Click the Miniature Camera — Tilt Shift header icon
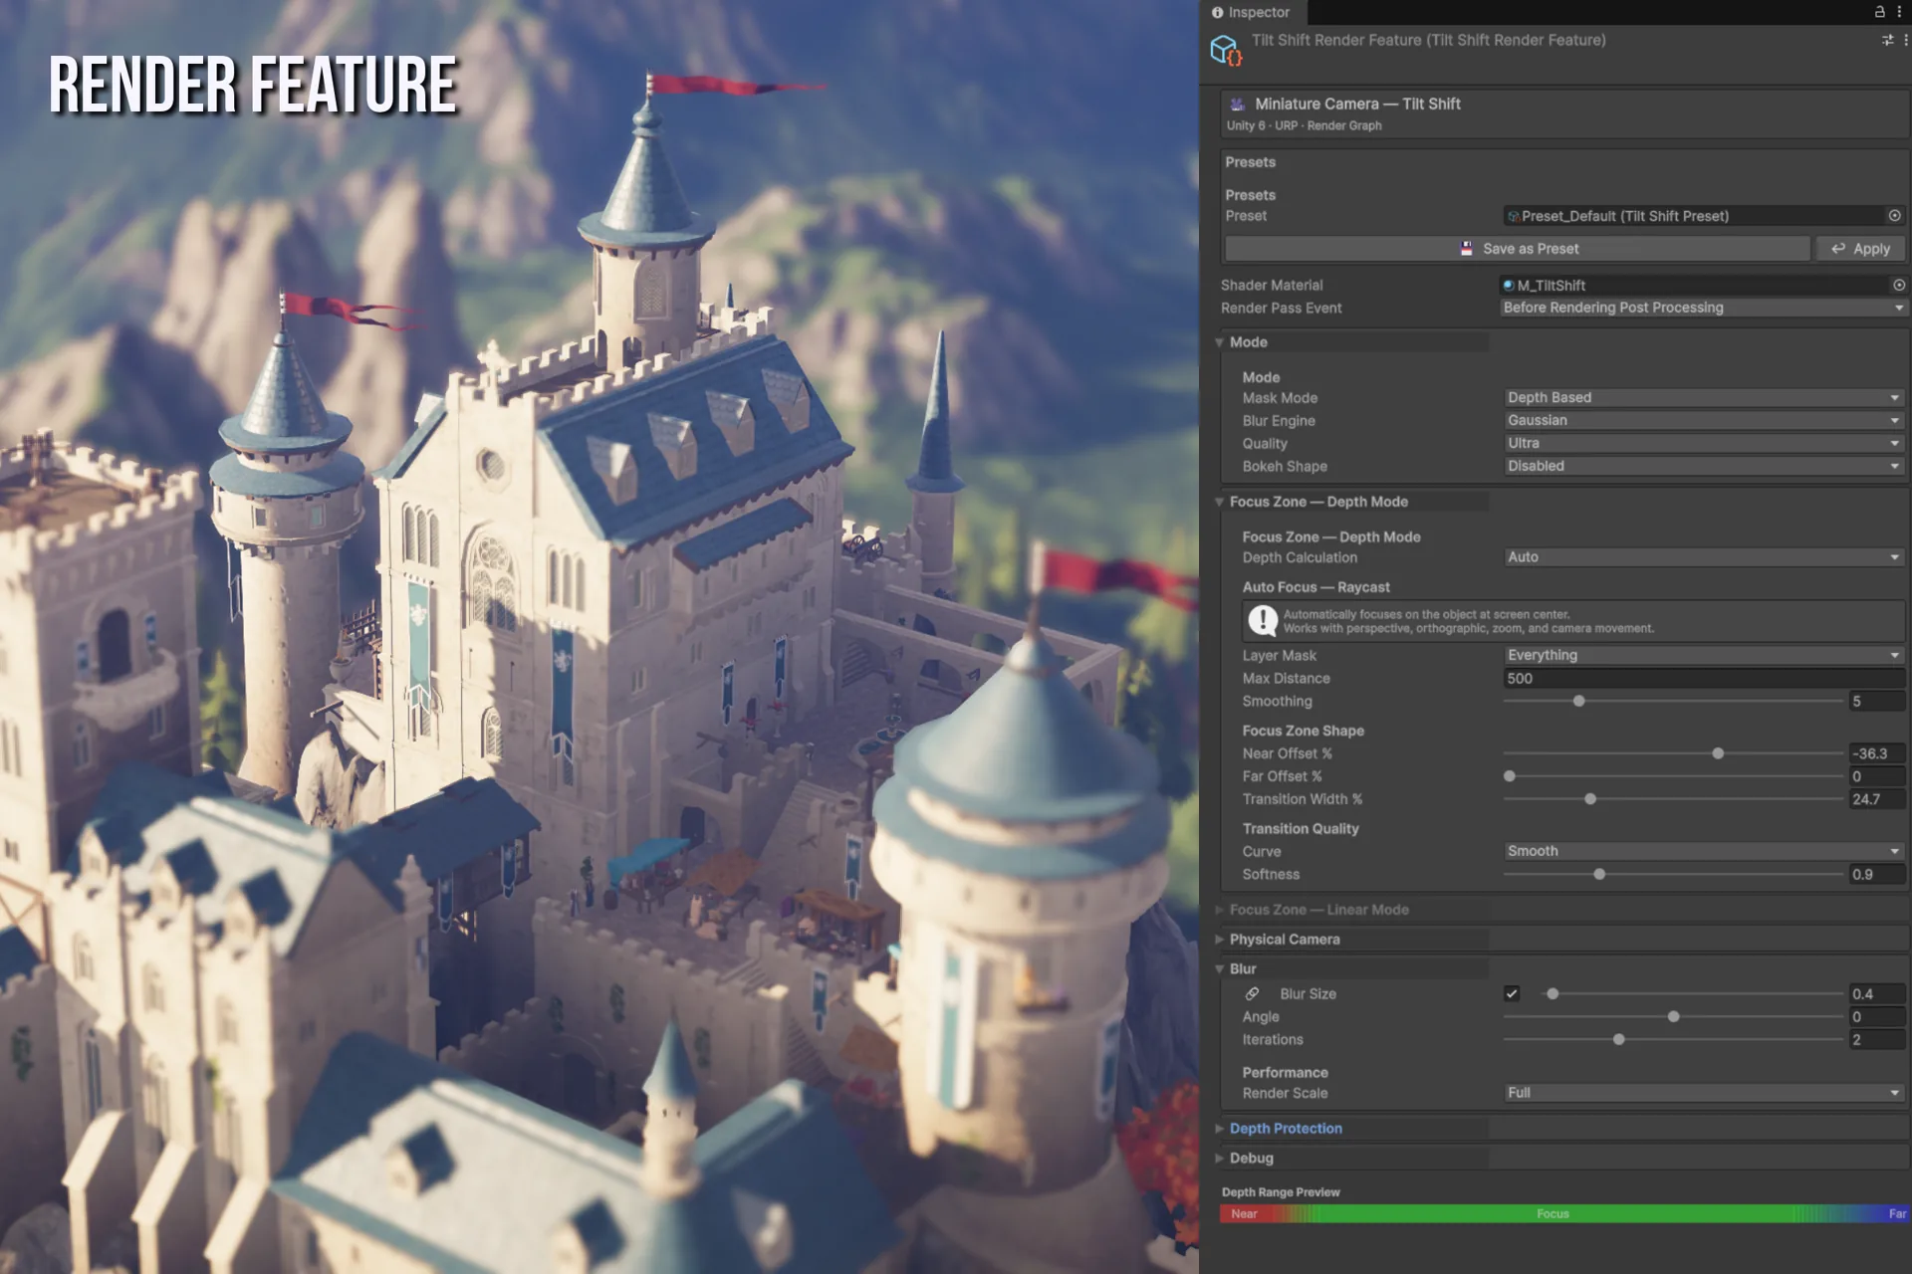 point(1237,103)
